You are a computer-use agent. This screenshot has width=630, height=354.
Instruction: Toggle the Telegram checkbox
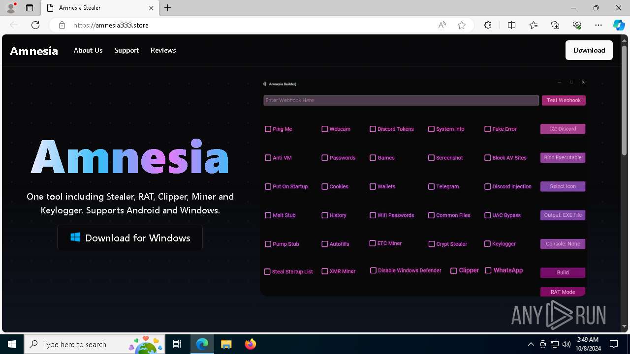coord(431,186)
